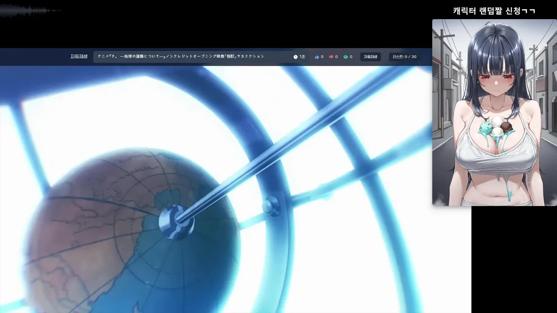Open the 리스트: 0 / 30 playlist button

click(404, 57)
